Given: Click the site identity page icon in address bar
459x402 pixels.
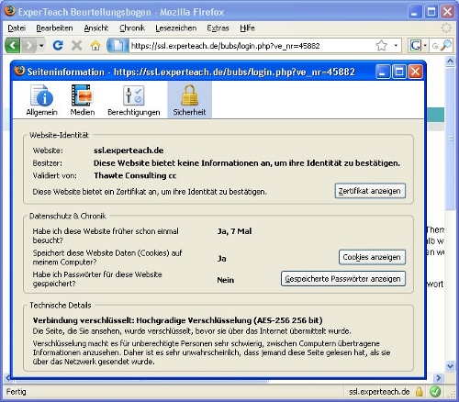Looking at the screenshot, I should pyautogui.click(x=118, y=46).
